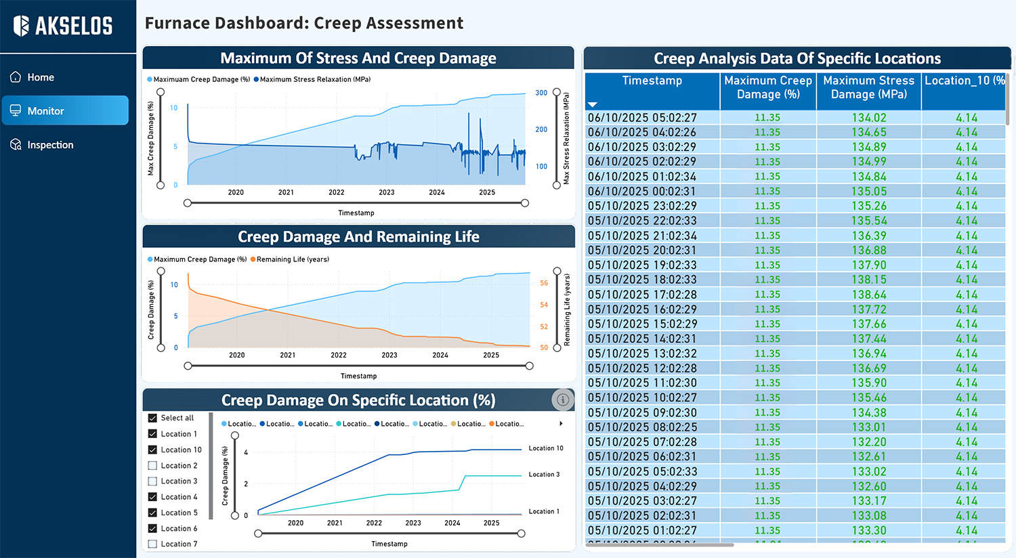Click the Remaining Life legend marker
1016x558 pixels.
click(253, 259)
